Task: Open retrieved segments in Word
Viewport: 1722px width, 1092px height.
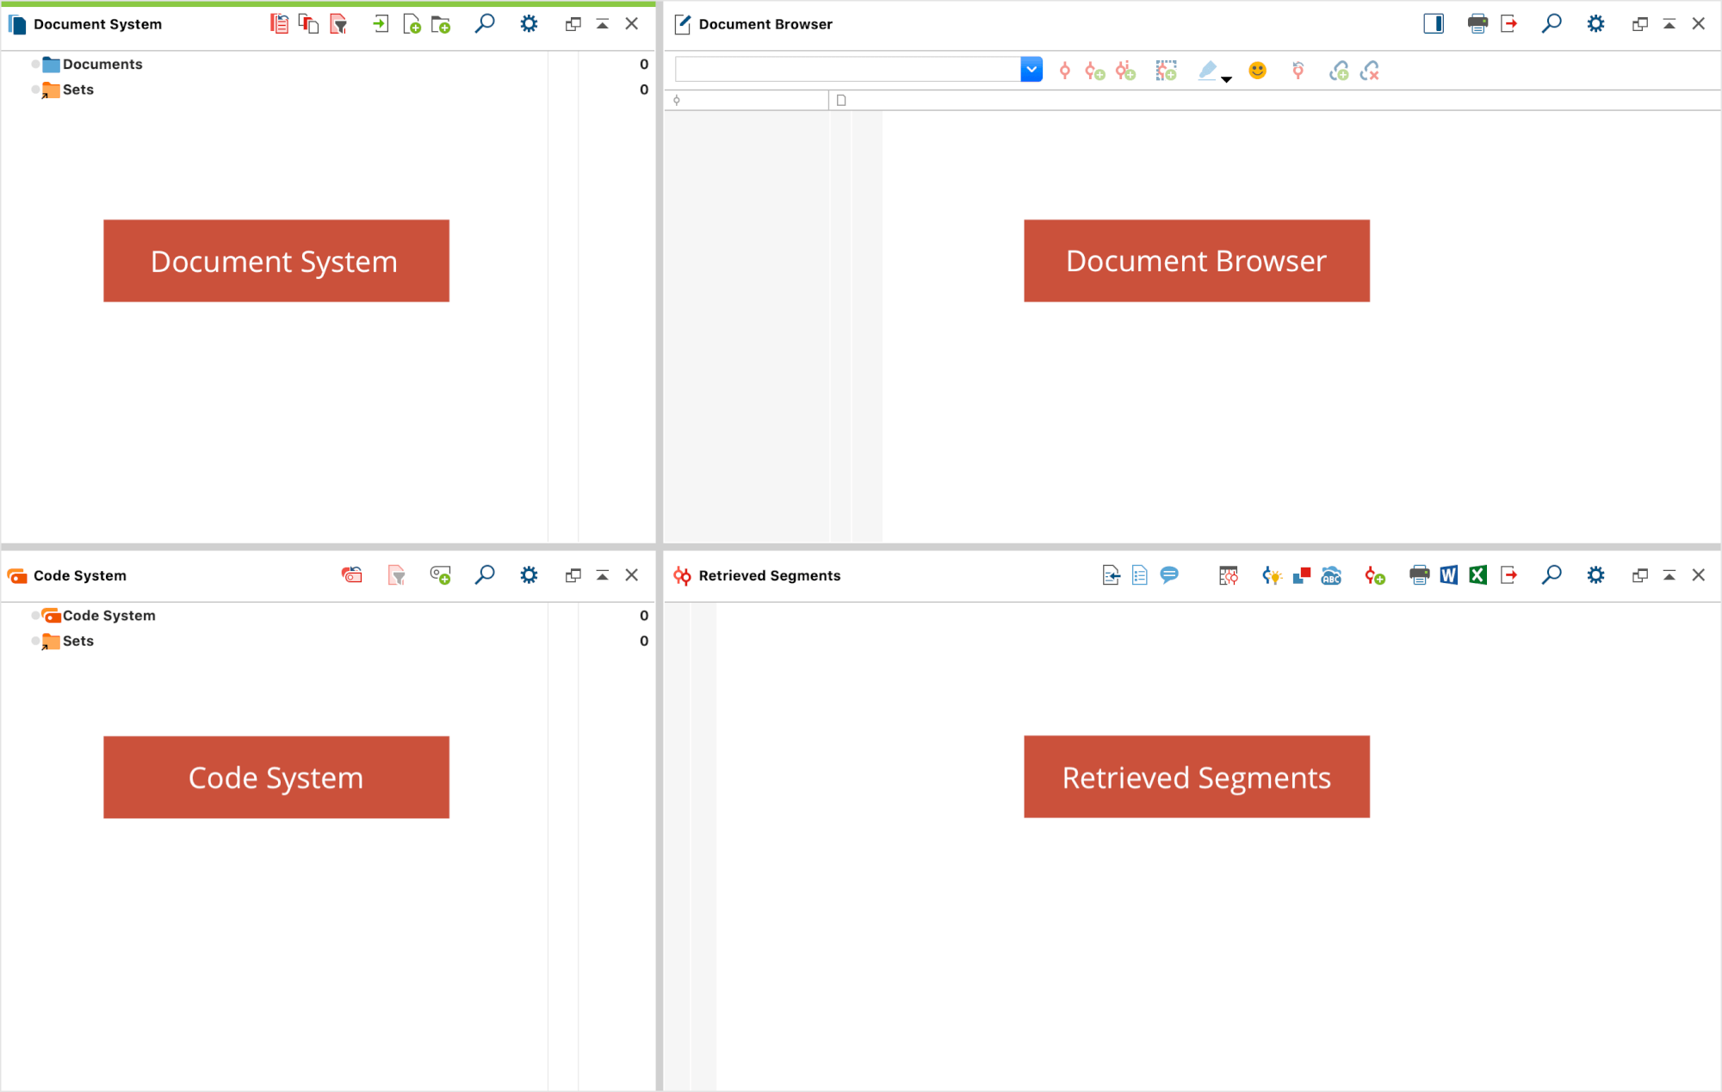Action: pyautogui.click(x=1448, y=574)
